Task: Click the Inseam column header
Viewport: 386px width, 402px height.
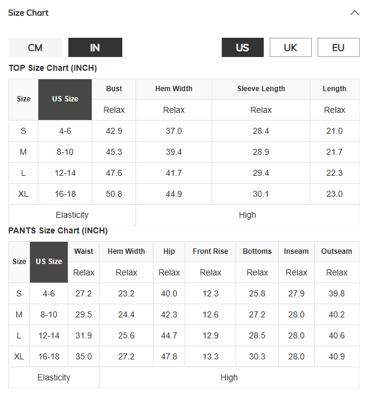Action: 296,251
